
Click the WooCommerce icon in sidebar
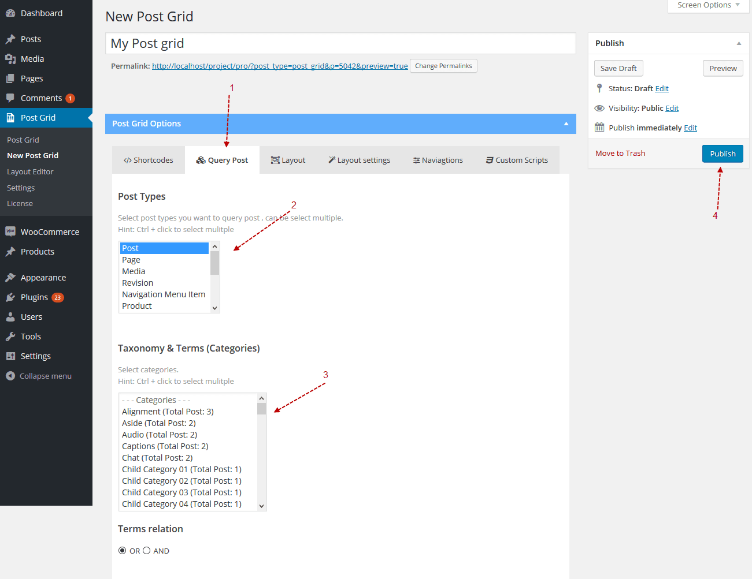10,231
